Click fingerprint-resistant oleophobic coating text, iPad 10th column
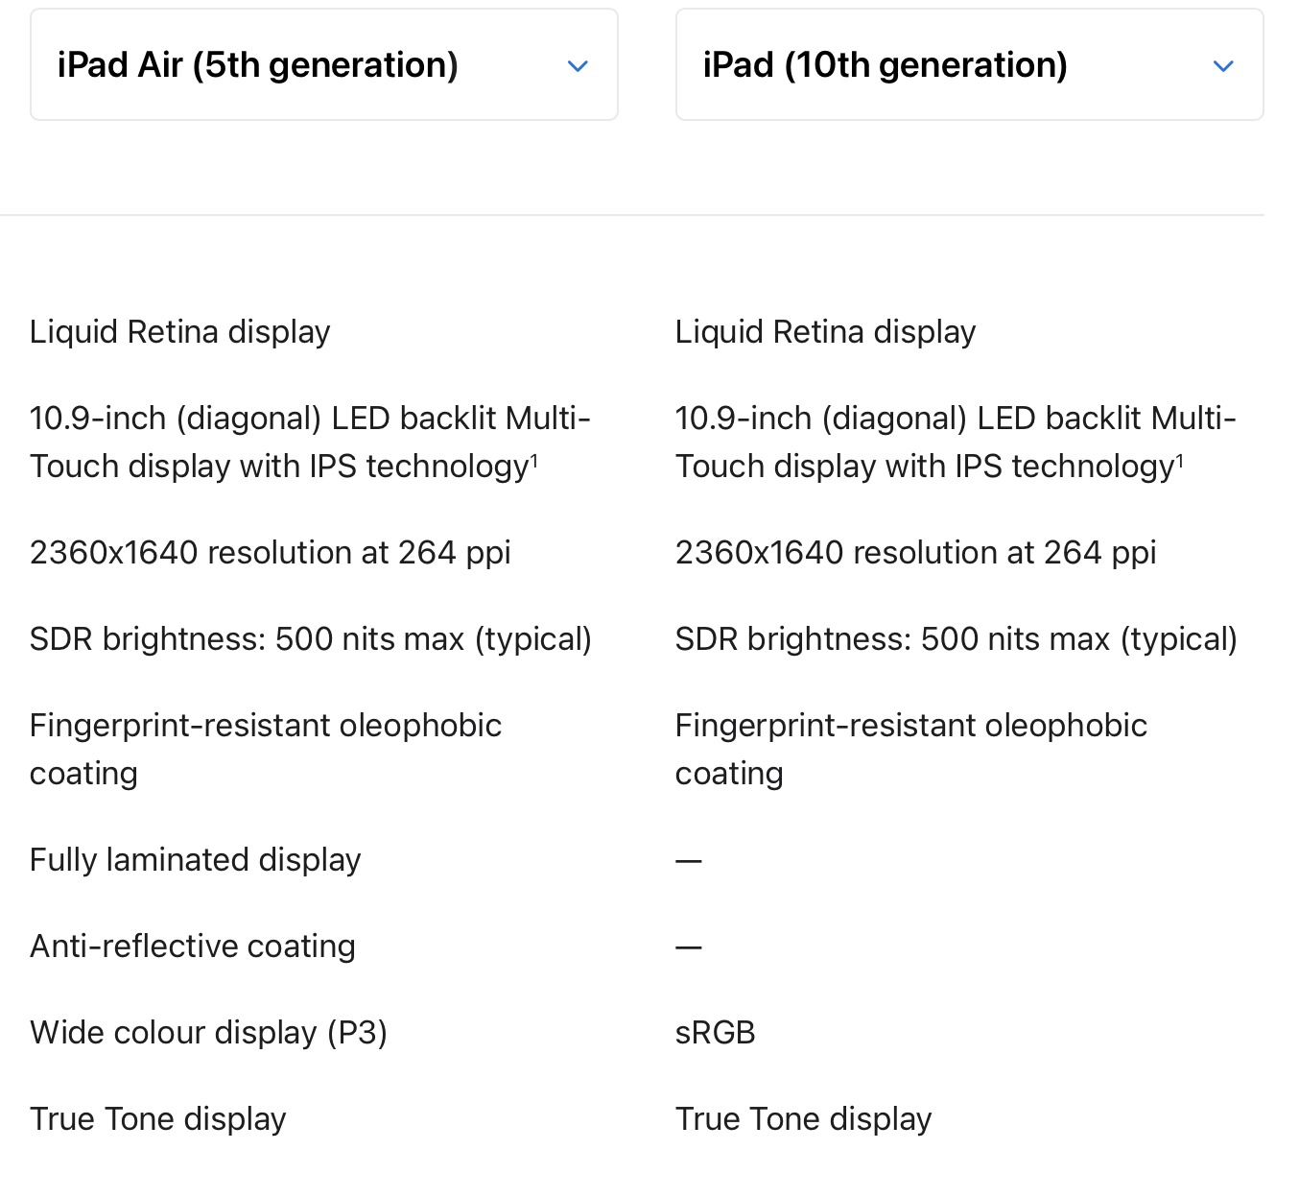Viewport: 1299px width, 1198px height. [x=911, y=750]
